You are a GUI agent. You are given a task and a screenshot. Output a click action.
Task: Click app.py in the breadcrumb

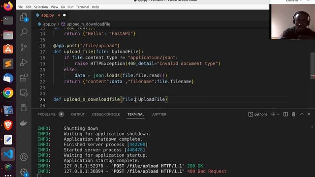click(x=49, y=24)
